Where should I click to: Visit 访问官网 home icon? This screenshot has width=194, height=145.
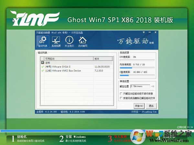pos(82,42)
